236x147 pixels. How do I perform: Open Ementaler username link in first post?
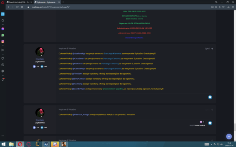pyautogui.click(x=40, y=59)
